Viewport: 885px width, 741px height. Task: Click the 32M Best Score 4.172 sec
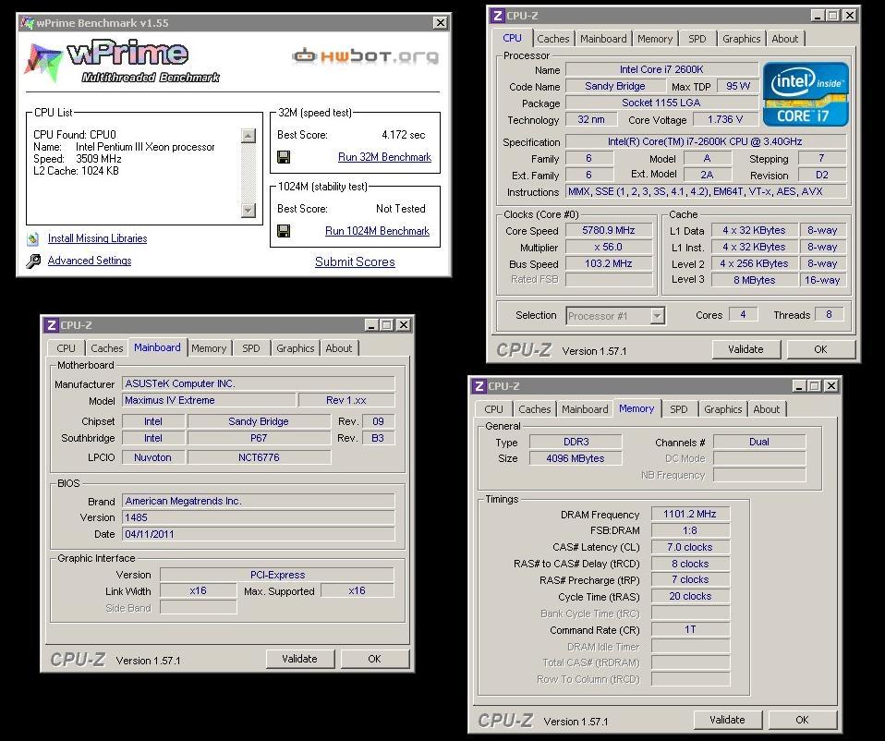tap(403, 135)
